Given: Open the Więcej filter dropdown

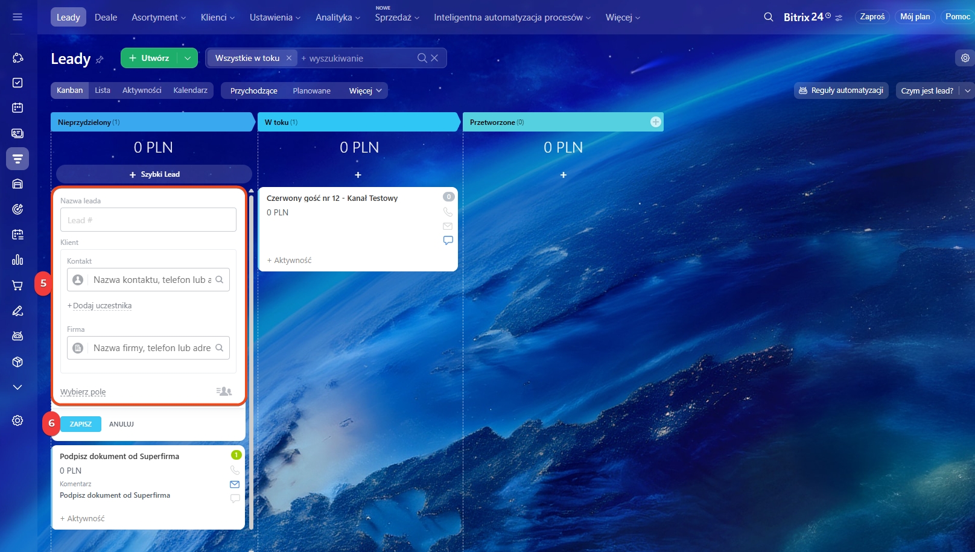Looking at the screenshot, I should 365,90.
